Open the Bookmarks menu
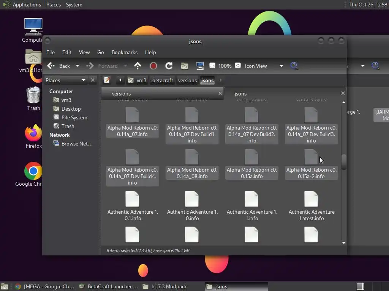The width and height of the screenshot is (389, 291). (125, 52)
